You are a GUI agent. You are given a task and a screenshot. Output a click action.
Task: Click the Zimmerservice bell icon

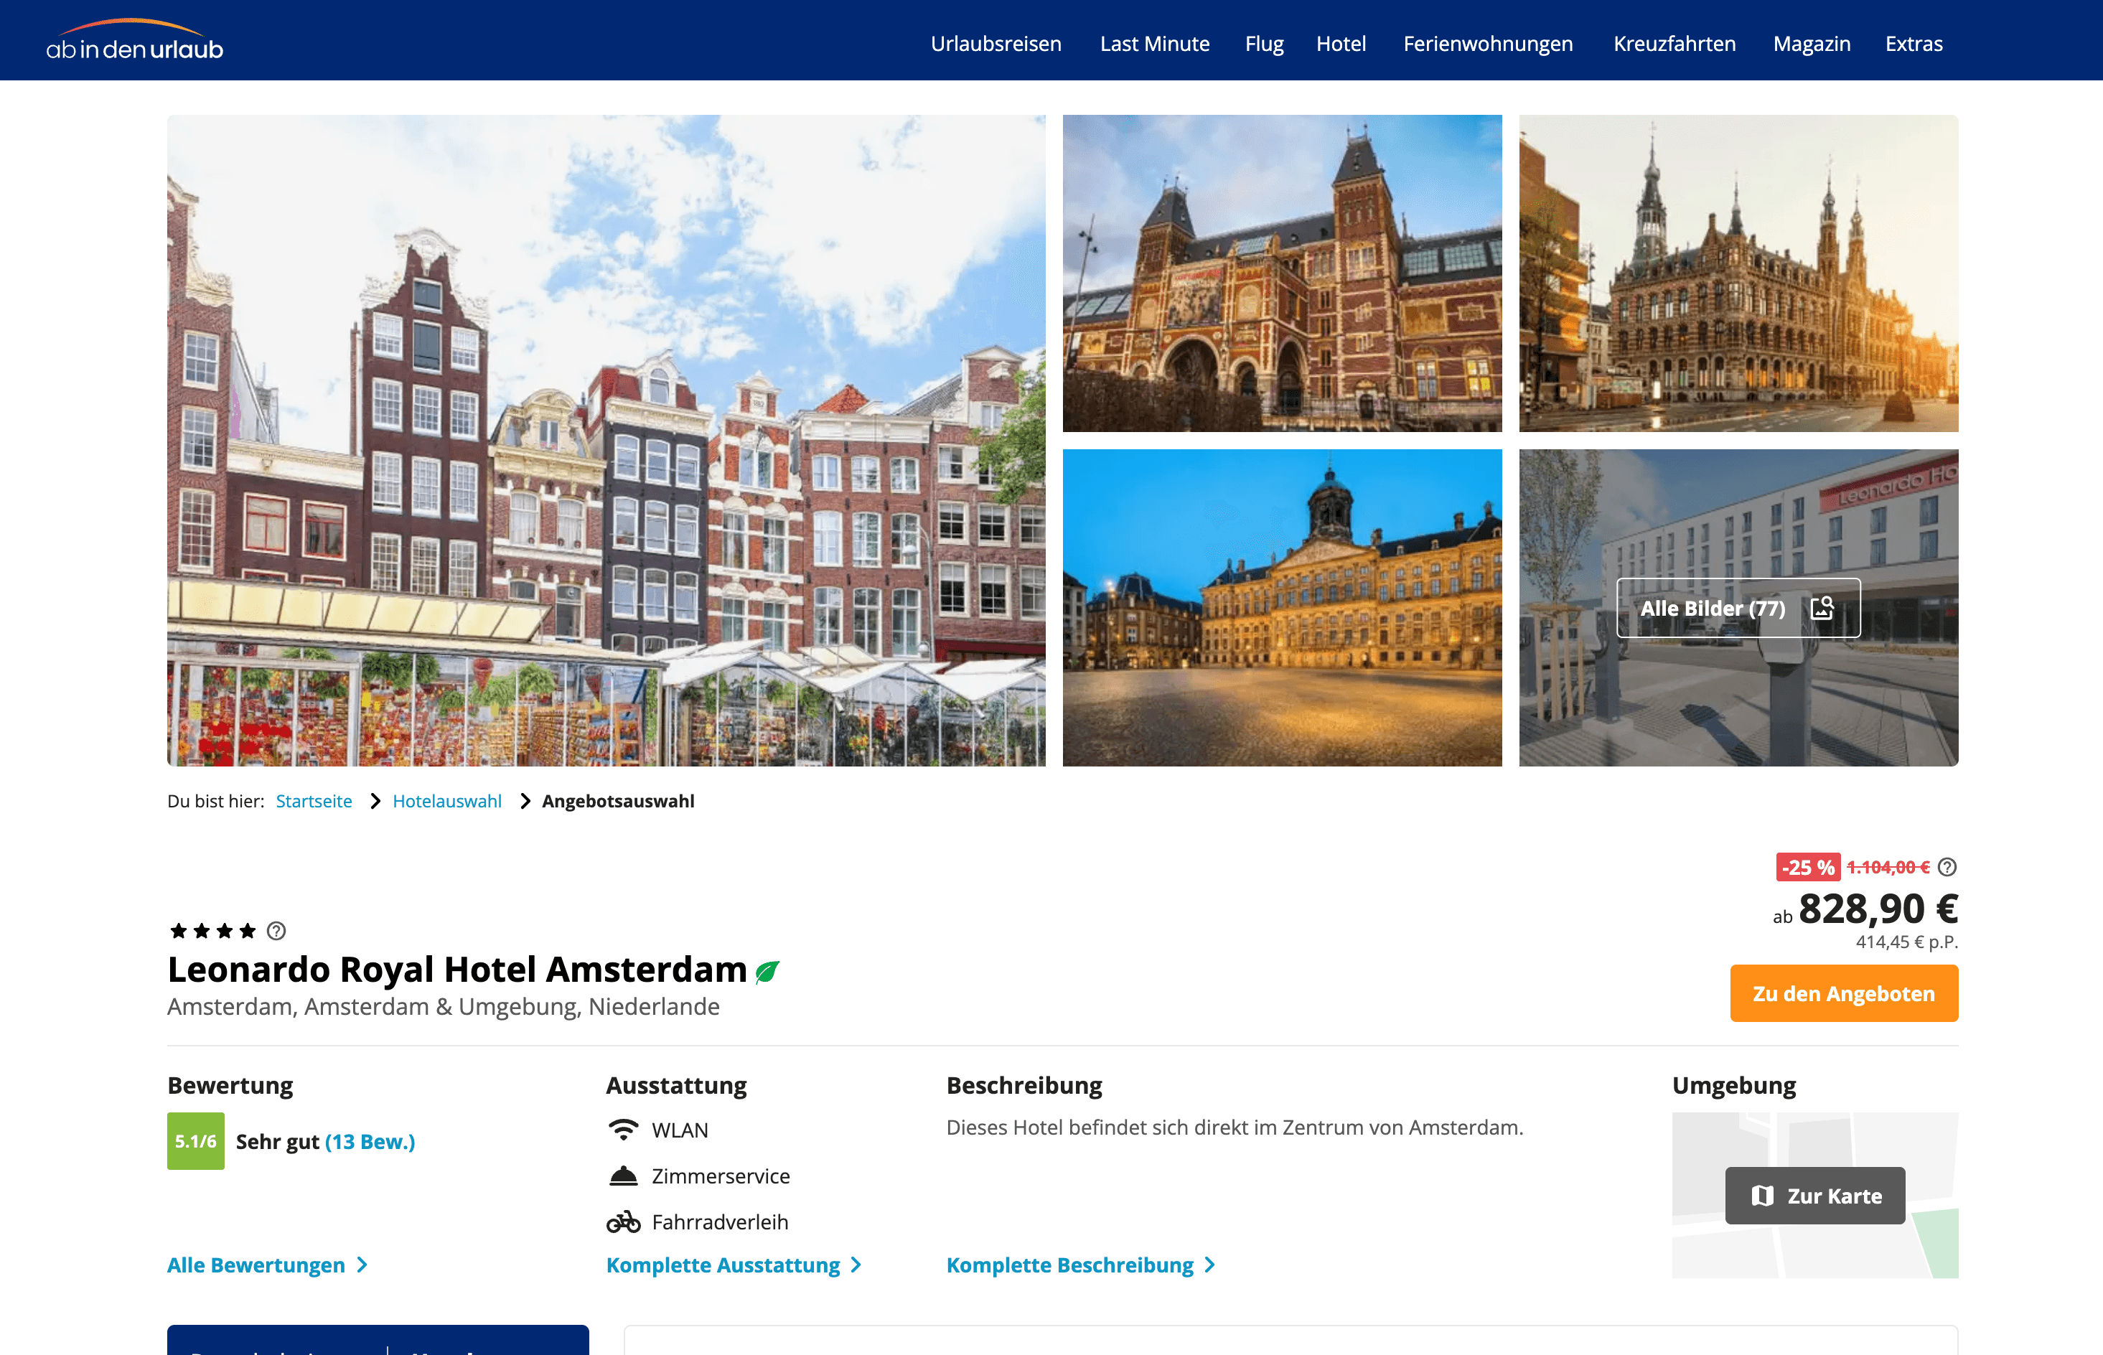tap(623, 1176)
